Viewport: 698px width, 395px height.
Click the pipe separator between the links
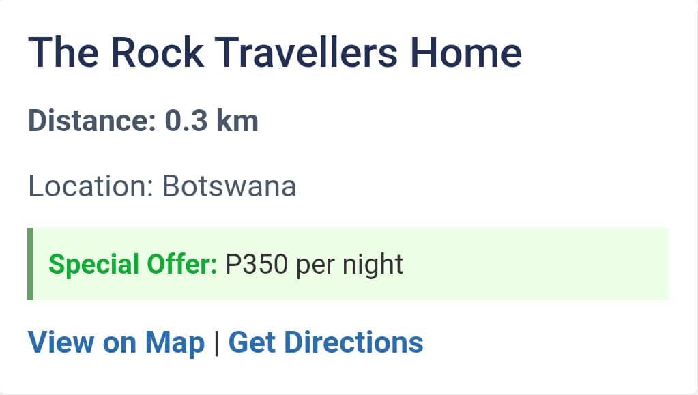[x=216, y=342]
